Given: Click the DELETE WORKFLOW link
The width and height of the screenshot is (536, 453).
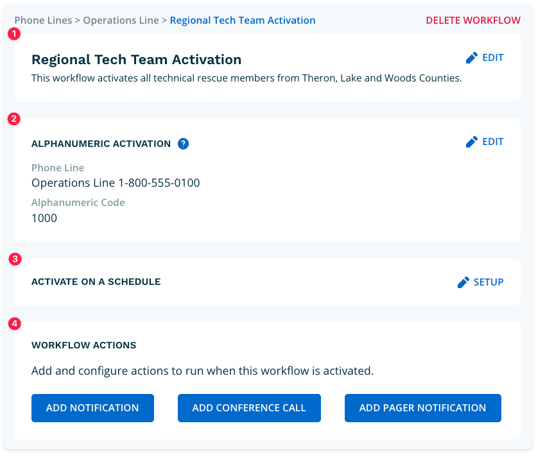Looking at the screenshot, I should click(473, 21).
